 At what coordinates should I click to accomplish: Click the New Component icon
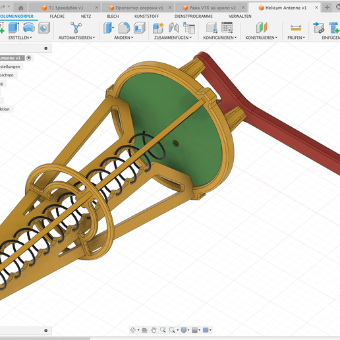[x=158, y=28]
